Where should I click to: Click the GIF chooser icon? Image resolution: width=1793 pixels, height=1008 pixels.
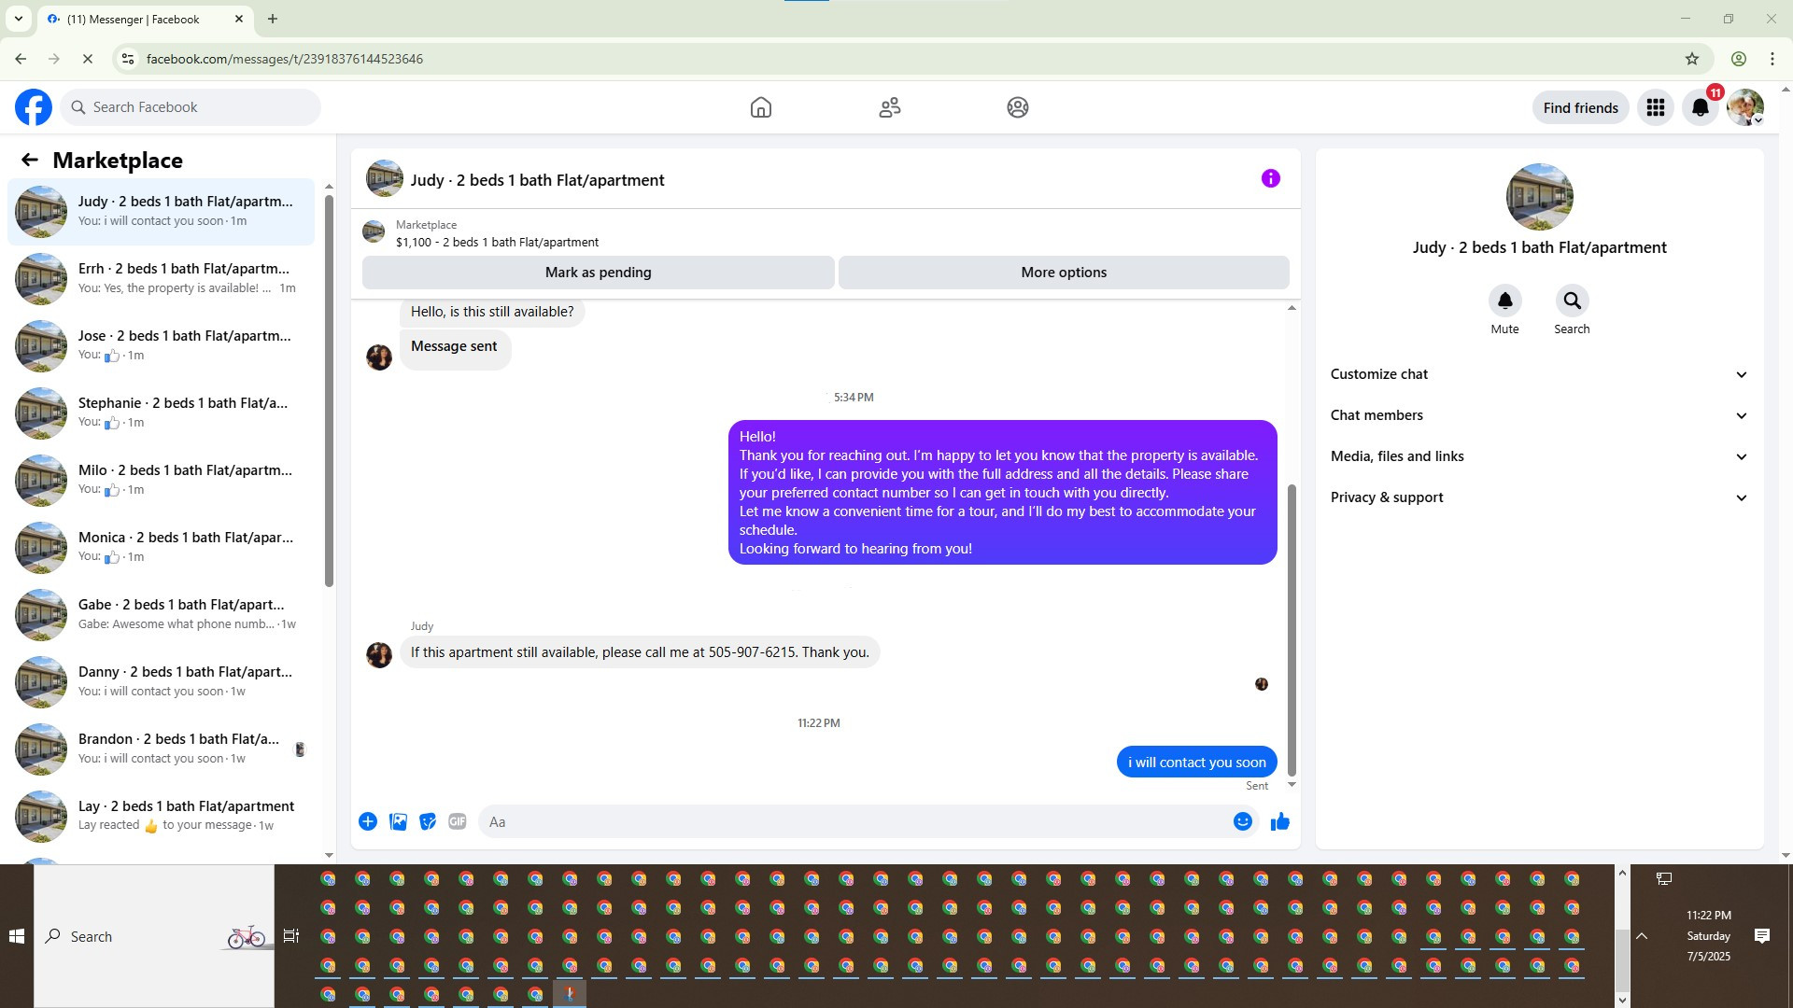pyautogui.click(x=457, y=821)
